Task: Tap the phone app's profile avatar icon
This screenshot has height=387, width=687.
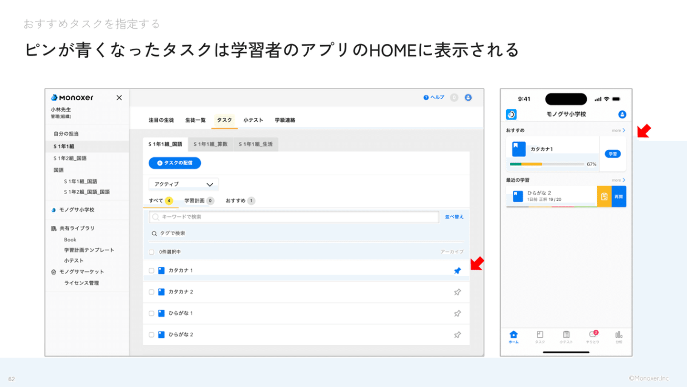Action: click(x=622, y=115)
